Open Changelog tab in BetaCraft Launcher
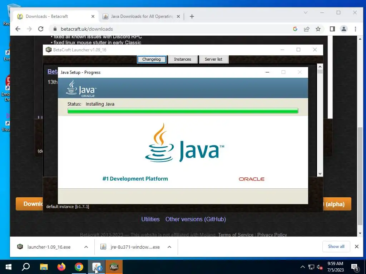The width and height of the screenshot is (366, 274). coord(152,59)
